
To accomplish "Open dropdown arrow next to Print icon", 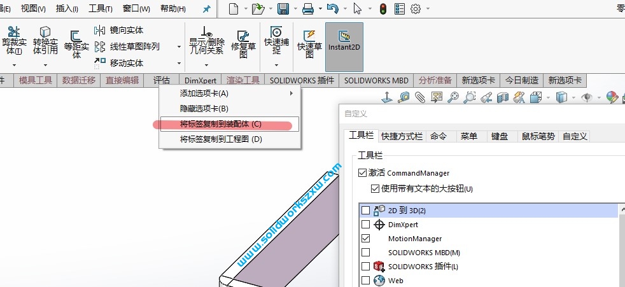I will 320,9.
